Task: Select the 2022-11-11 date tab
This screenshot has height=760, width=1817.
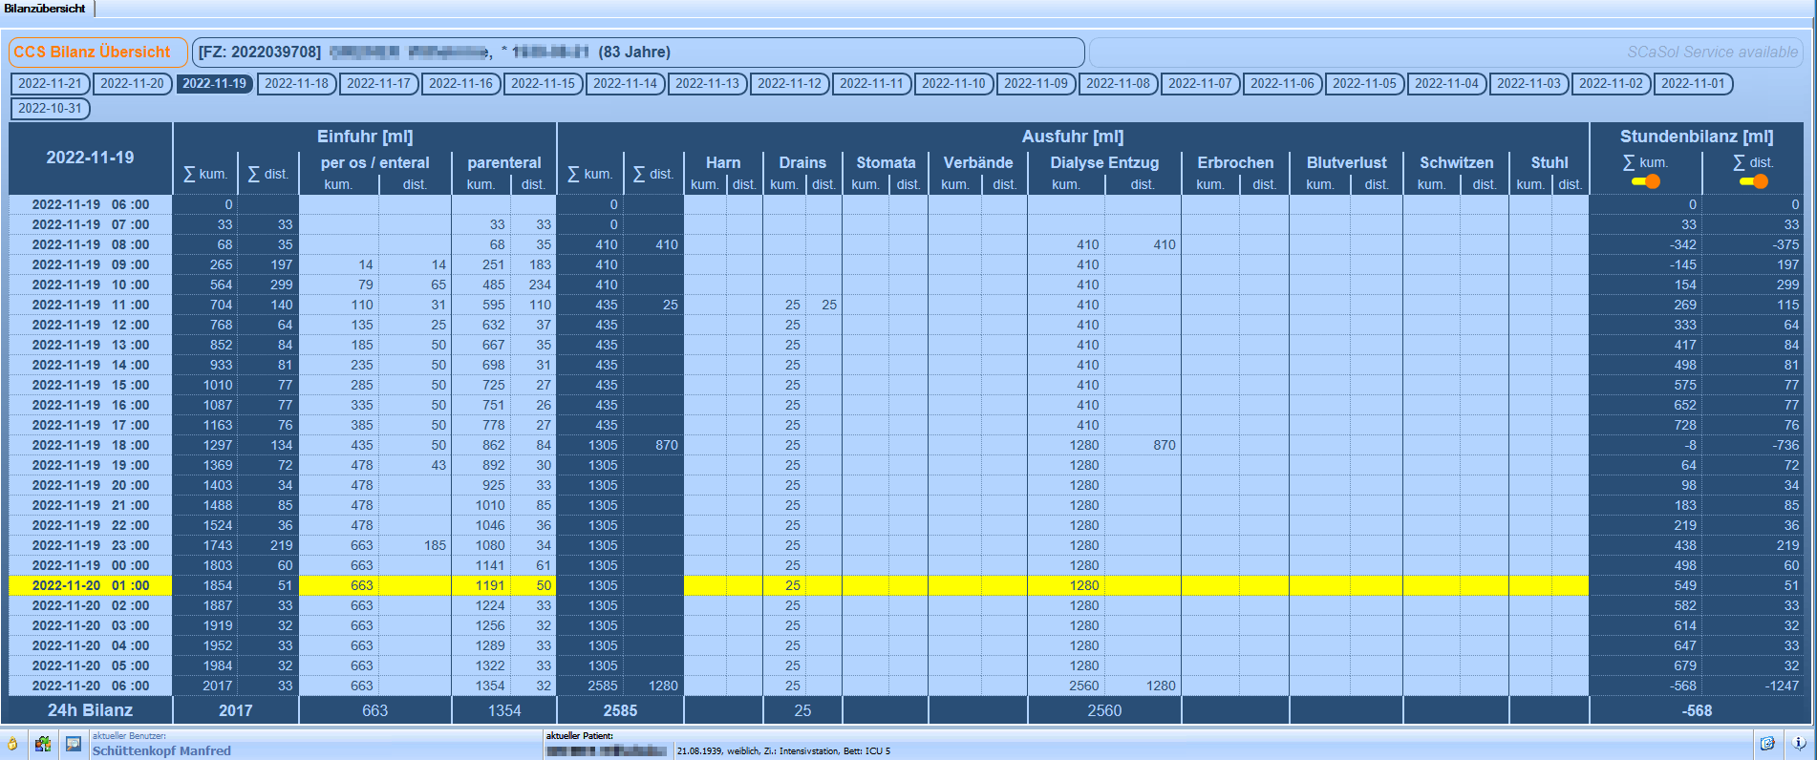Action: [x=871, y=84]
